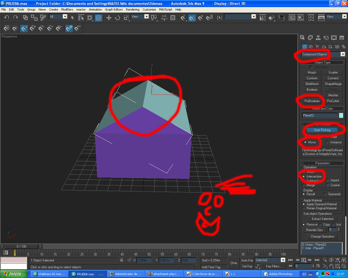Open the Rendering menu

coord(133,10)
